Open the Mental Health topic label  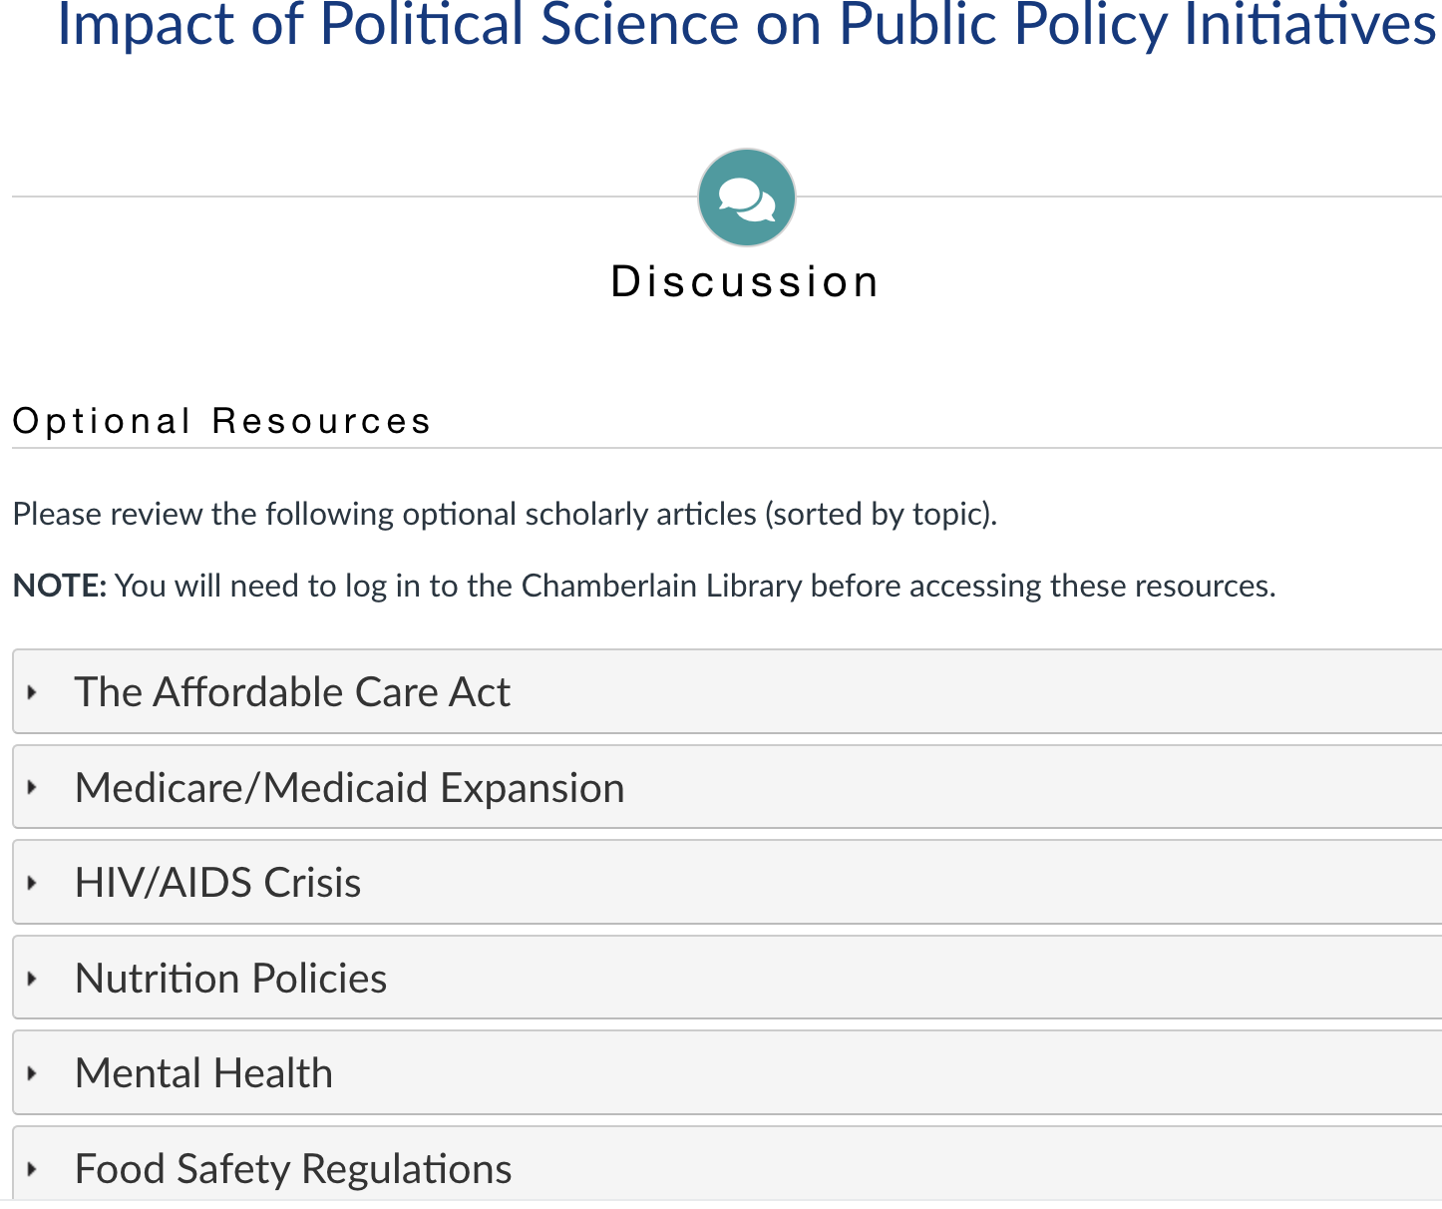[203, 1073]
